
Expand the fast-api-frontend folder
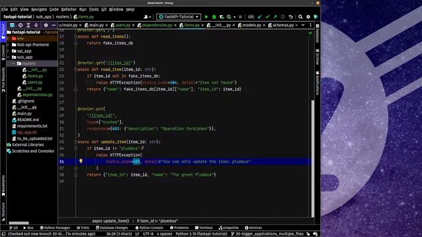click(8, 45)
